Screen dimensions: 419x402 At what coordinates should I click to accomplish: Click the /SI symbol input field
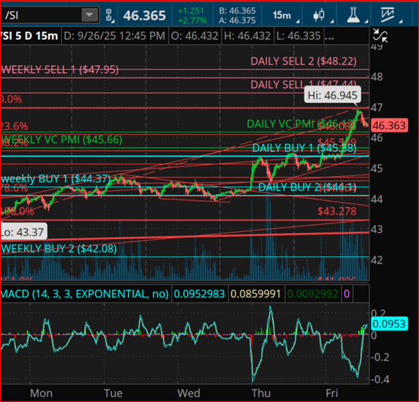point(40,15)
